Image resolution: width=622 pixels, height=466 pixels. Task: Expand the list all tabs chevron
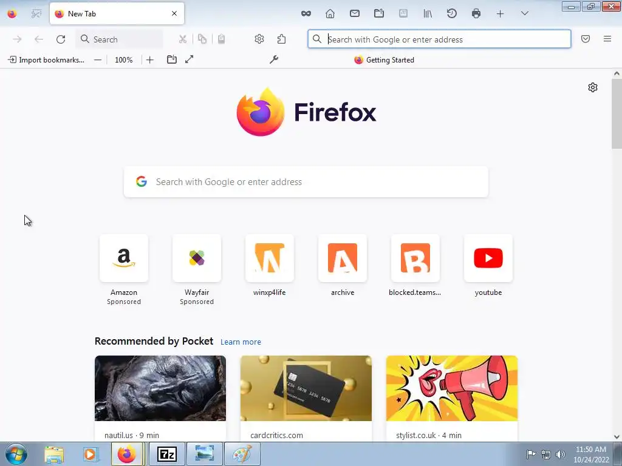(524, 14)
